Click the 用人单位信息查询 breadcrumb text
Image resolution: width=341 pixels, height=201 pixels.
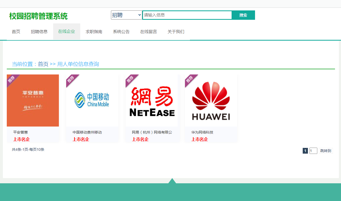pos(78,64)
